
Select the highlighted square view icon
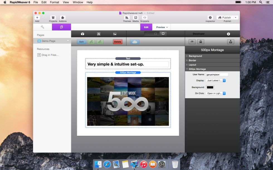click(x=163, y=34)
